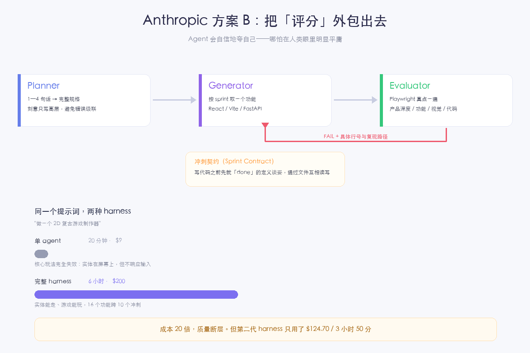Click "同一个提示词，两种 harness" heading
530x353 pixels.
click(83, 211)
